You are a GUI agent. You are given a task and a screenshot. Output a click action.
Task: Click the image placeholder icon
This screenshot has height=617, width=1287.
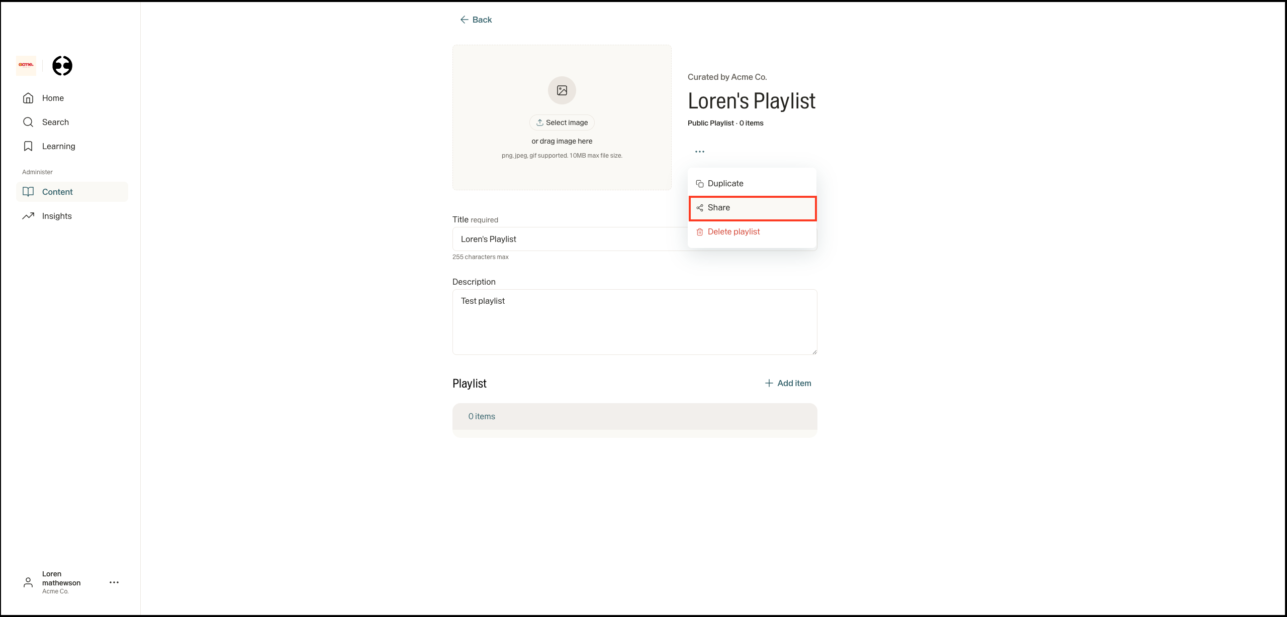[x=562, y=90]
